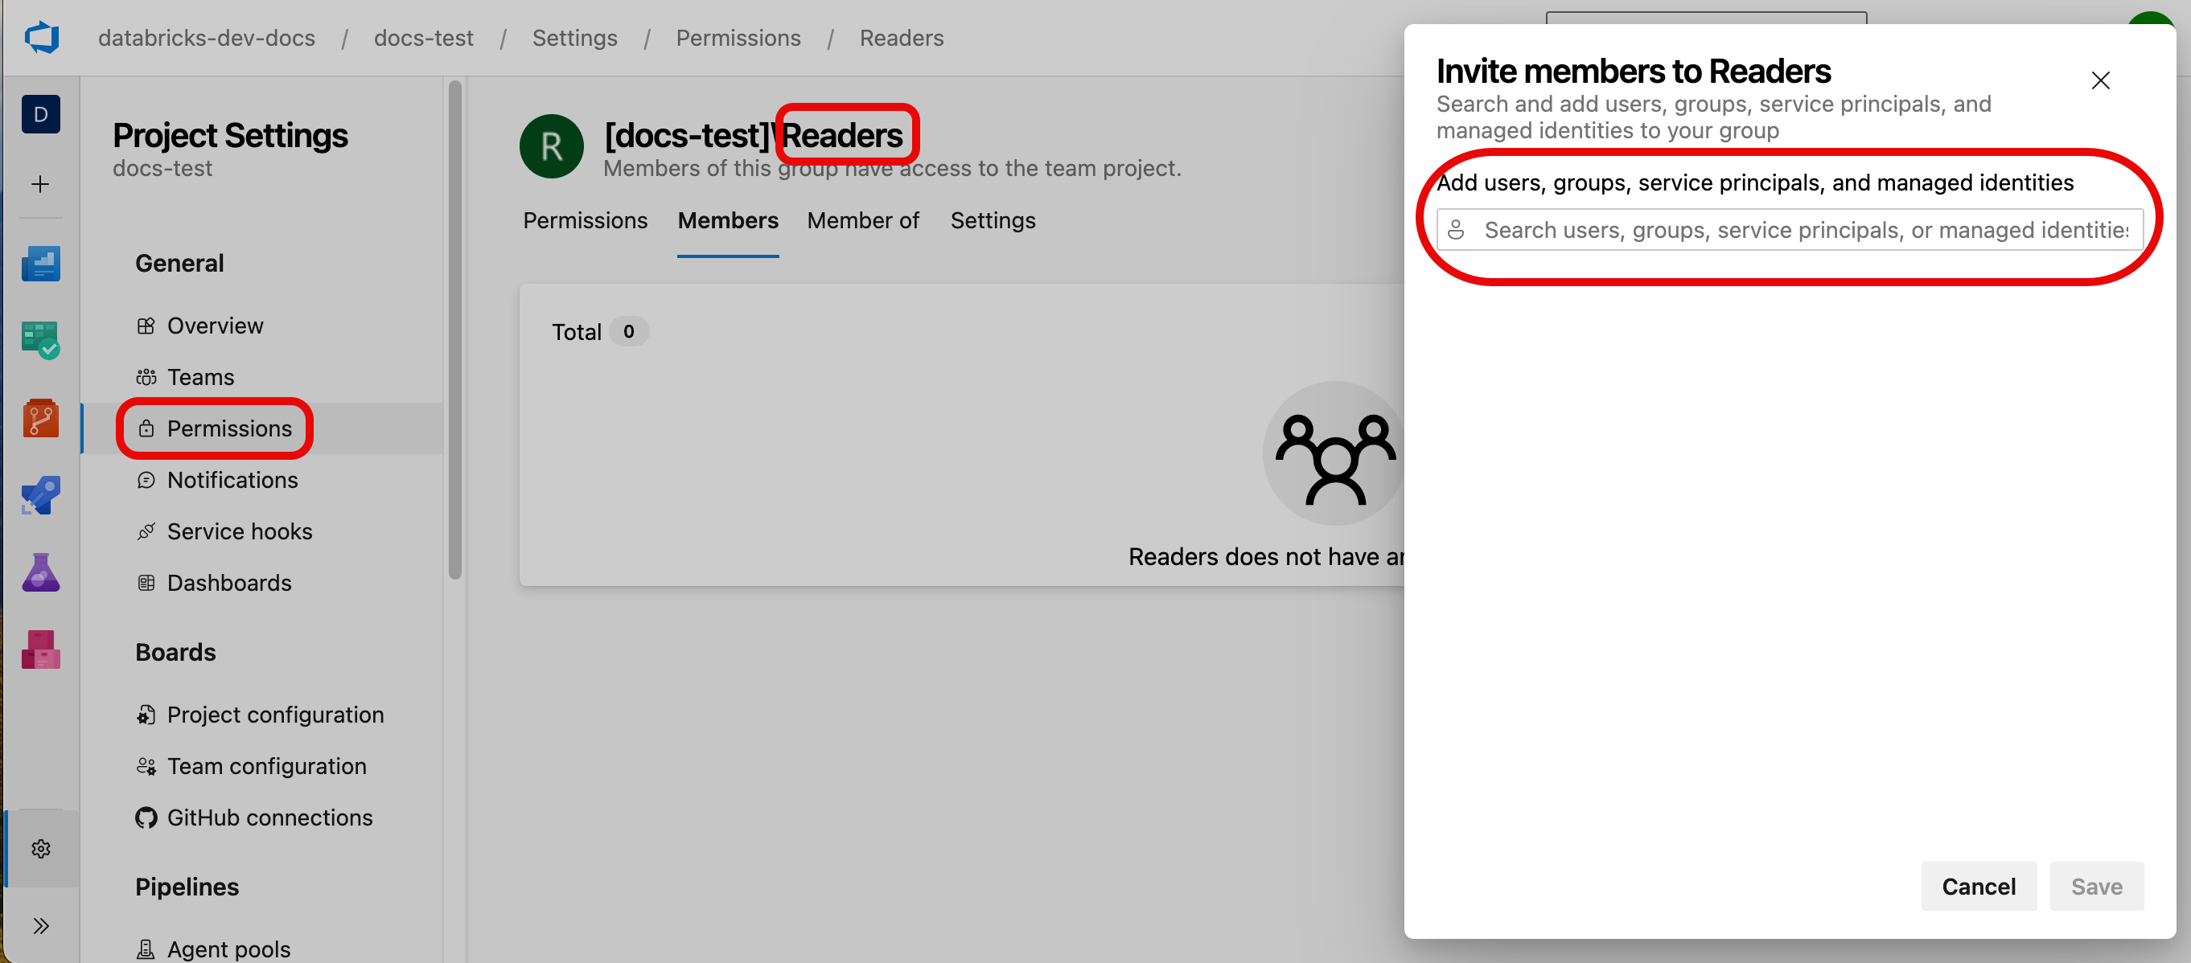Click the Settings tab in Readers group

[x=993, y=219]
